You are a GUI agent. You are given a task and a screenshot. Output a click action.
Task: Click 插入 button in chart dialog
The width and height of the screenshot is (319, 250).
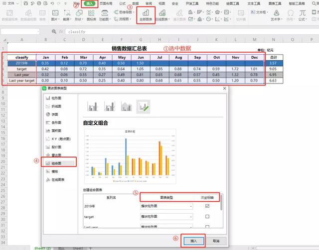(193, 241)
